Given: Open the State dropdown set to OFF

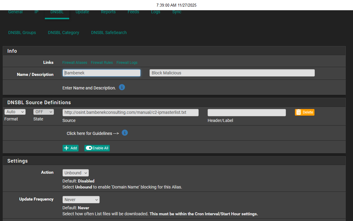Looking at the screenshot, I should click(x=44, y=112).
